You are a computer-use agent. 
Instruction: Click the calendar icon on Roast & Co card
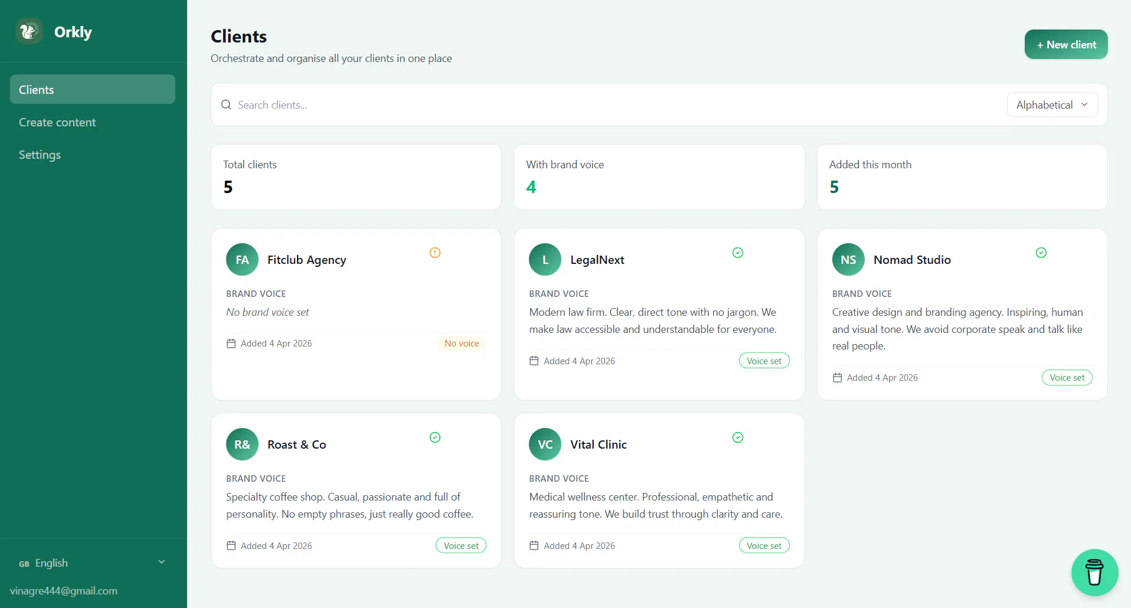[x=231, y=546]
